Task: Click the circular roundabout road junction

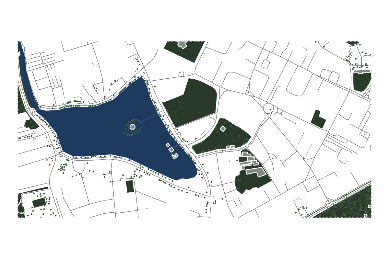Action: click(269, 108)
